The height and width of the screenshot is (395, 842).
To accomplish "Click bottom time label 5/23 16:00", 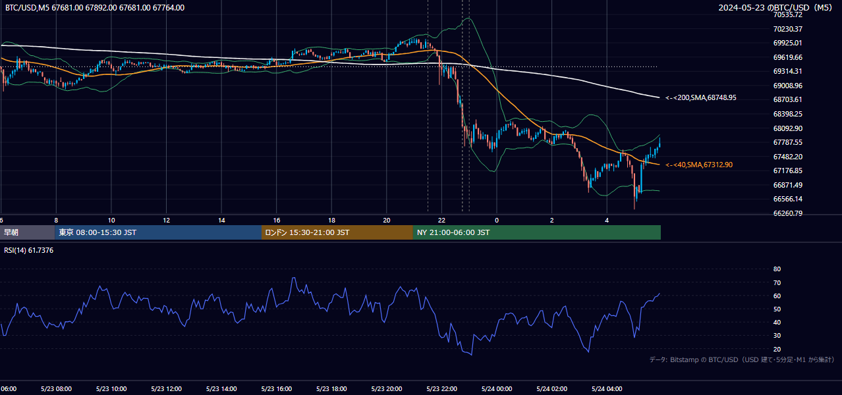I will click(277, 389).
